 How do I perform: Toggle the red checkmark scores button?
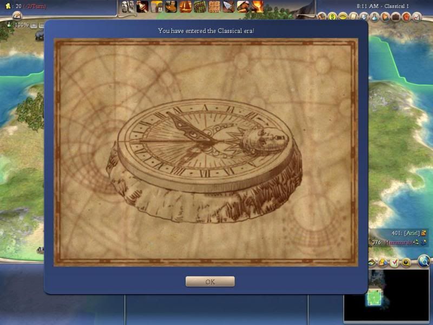(395, 262)
